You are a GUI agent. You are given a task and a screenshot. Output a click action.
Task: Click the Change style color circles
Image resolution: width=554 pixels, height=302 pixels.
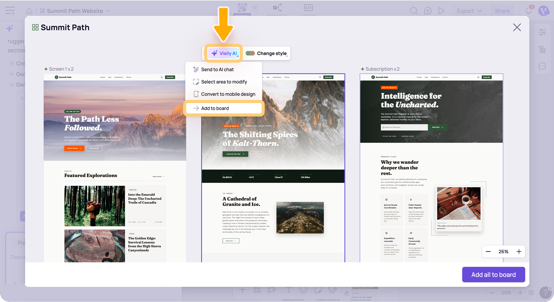pyautogui.click(x=250, y=53)
